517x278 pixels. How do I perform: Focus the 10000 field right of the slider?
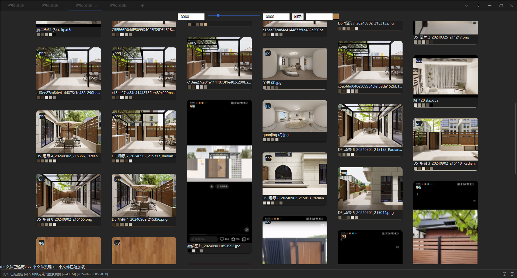coord(276,17)
